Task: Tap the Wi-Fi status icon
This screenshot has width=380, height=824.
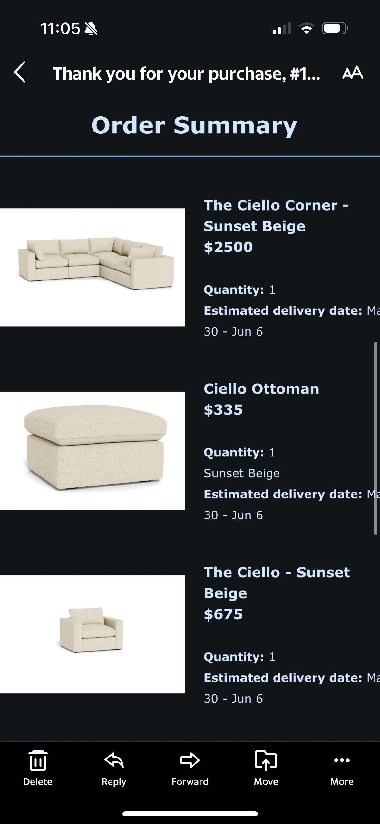Action: click(307, 29)
